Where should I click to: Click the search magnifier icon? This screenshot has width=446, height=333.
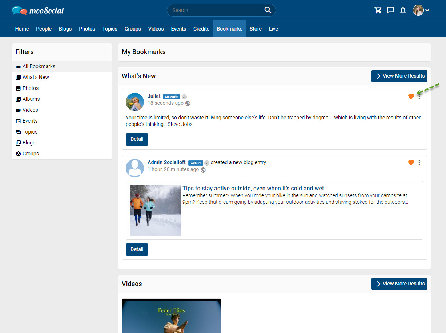[x=268, y=10]
